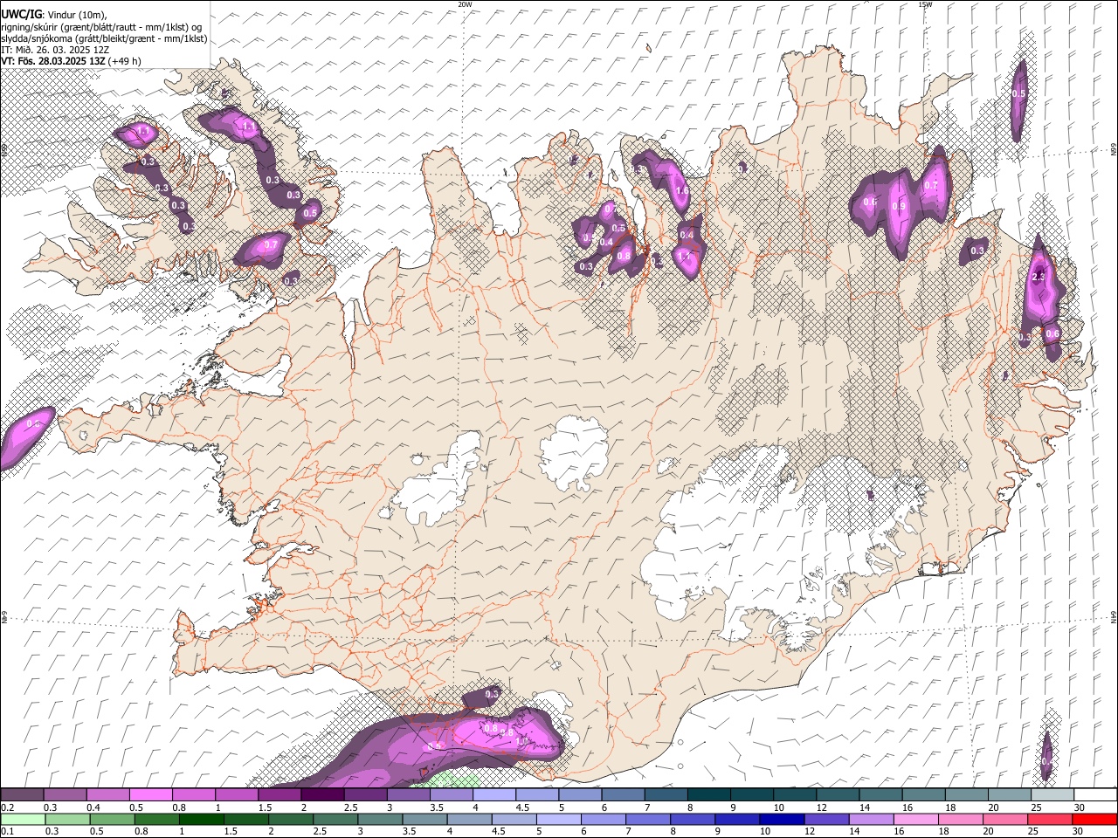Click the upper legend swatch labeled 3.5
This screenshot has width=1118, height=838.
pos(451,795)
